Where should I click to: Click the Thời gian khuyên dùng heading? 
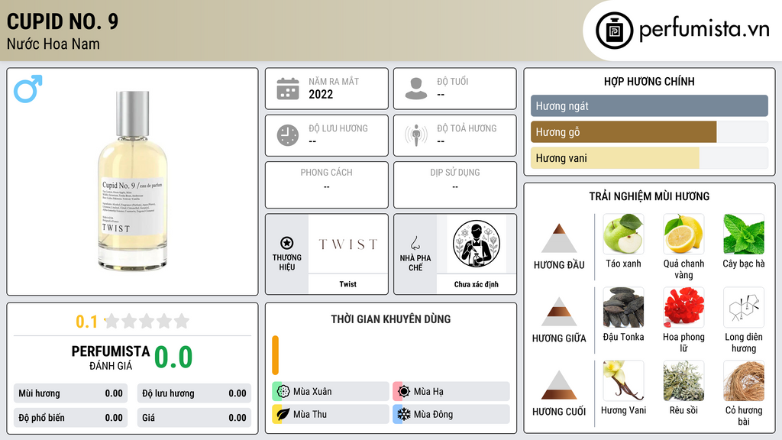(x=391, y=319)
